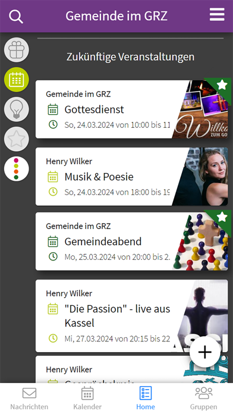Open the Musik & Poesie event title
This screenshot has width=233, height=414.
pos(99,177)
